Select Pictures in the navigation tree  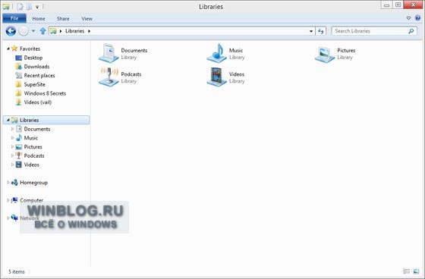pos(33,147)
